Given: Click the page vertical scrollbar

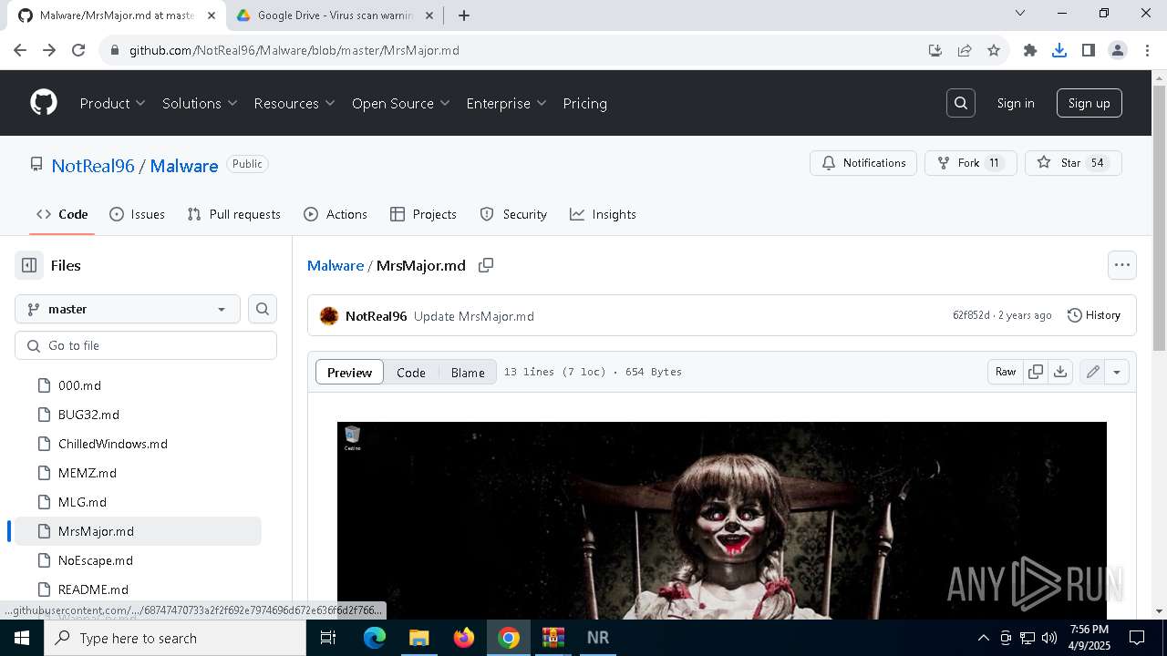Looking at the screenshot, I should [x=1159, y=217].
